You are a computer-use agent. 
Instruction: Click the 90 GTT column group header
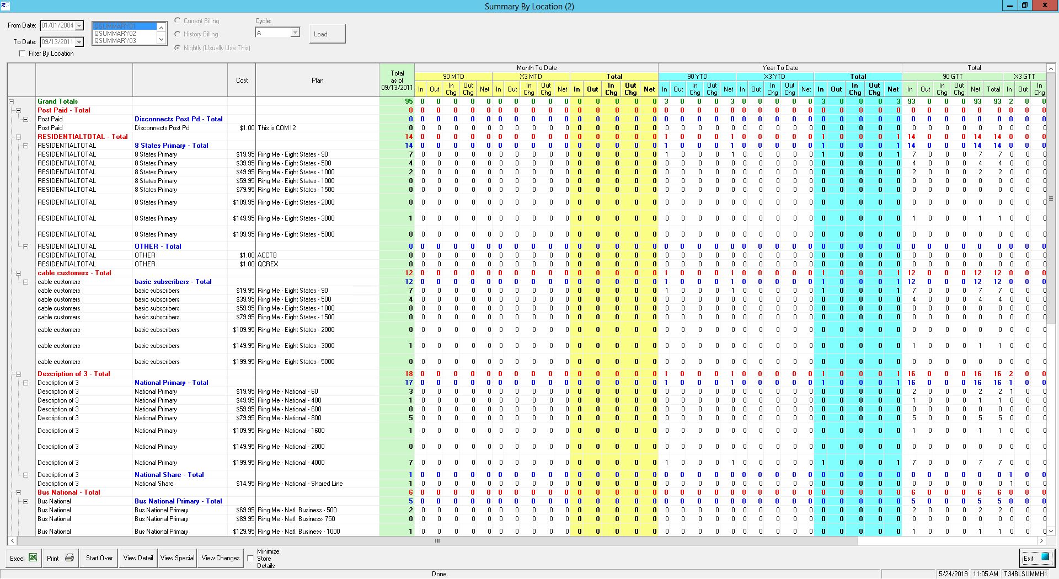point(953,76)
